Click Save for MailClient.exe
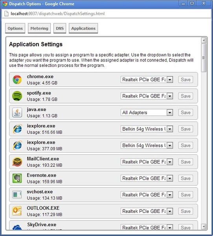 185,162
